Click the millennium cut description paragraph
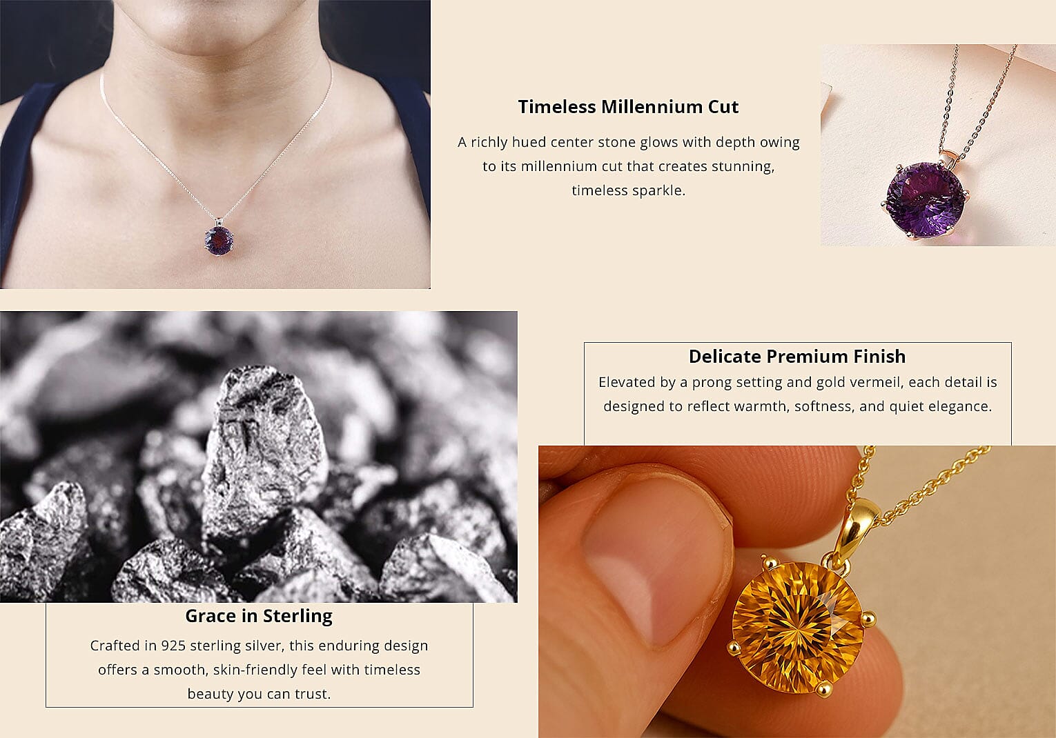 tap(628, 166)
